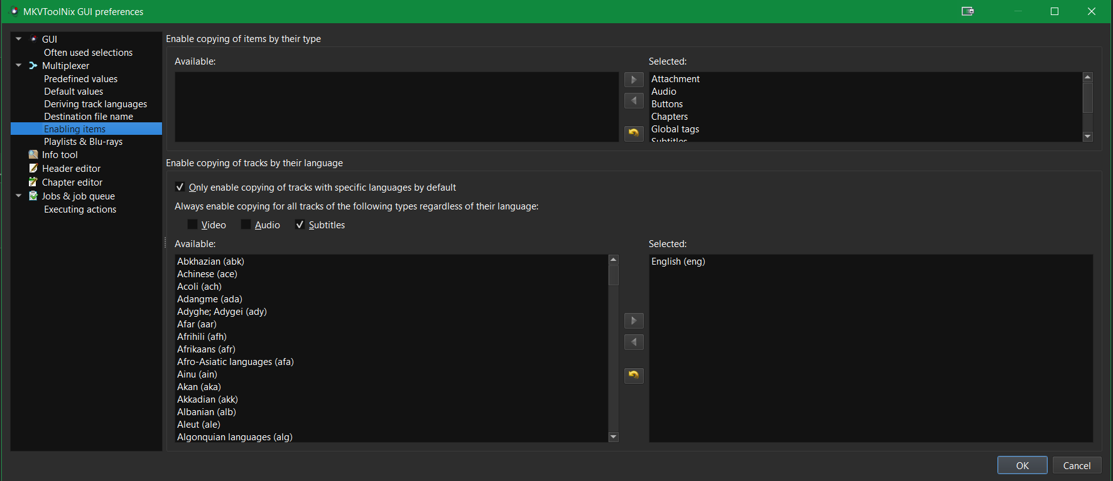Check the Video track type checkbox
This screenshot has width=1113, height=481.
[192, 225]
